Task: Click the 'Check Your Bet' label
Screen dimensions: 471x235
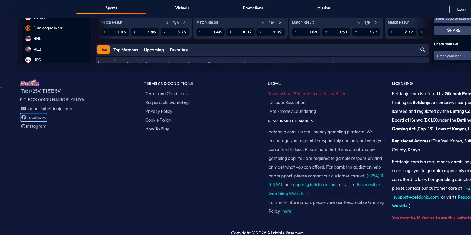Action: tap(446, 44)
